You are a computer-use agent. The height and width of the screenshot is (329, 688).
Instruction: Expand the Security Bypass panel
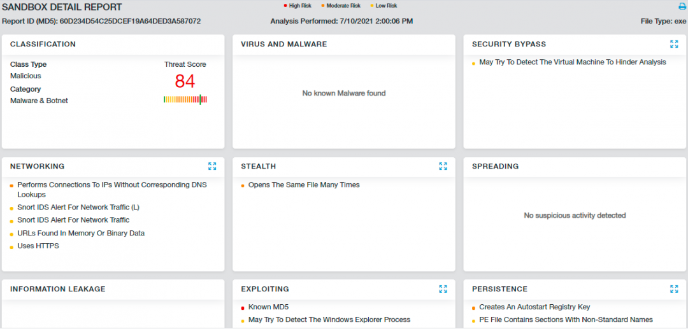coord(674,44)
